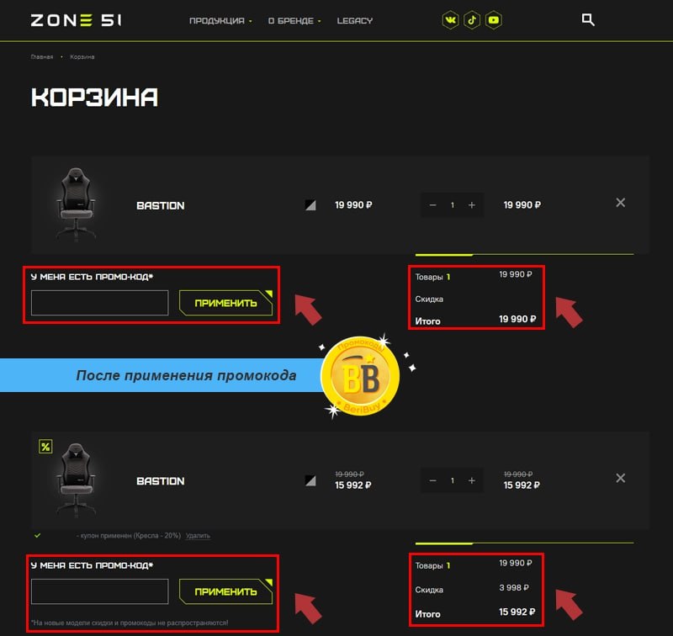Click the upper Применить promo button
This screenshot has width=673, height=636.
click(x=225, y=303)
